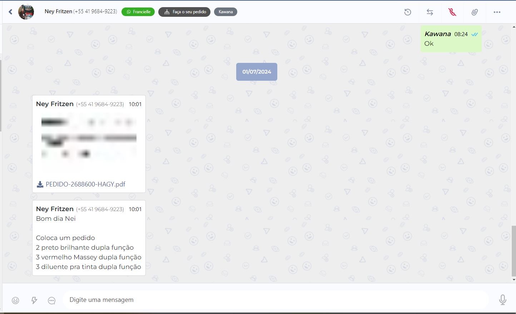Click the scrollbar down arrow
Image resolution: width=516 pixels, height=314 pixels.
tap(514, 280)
